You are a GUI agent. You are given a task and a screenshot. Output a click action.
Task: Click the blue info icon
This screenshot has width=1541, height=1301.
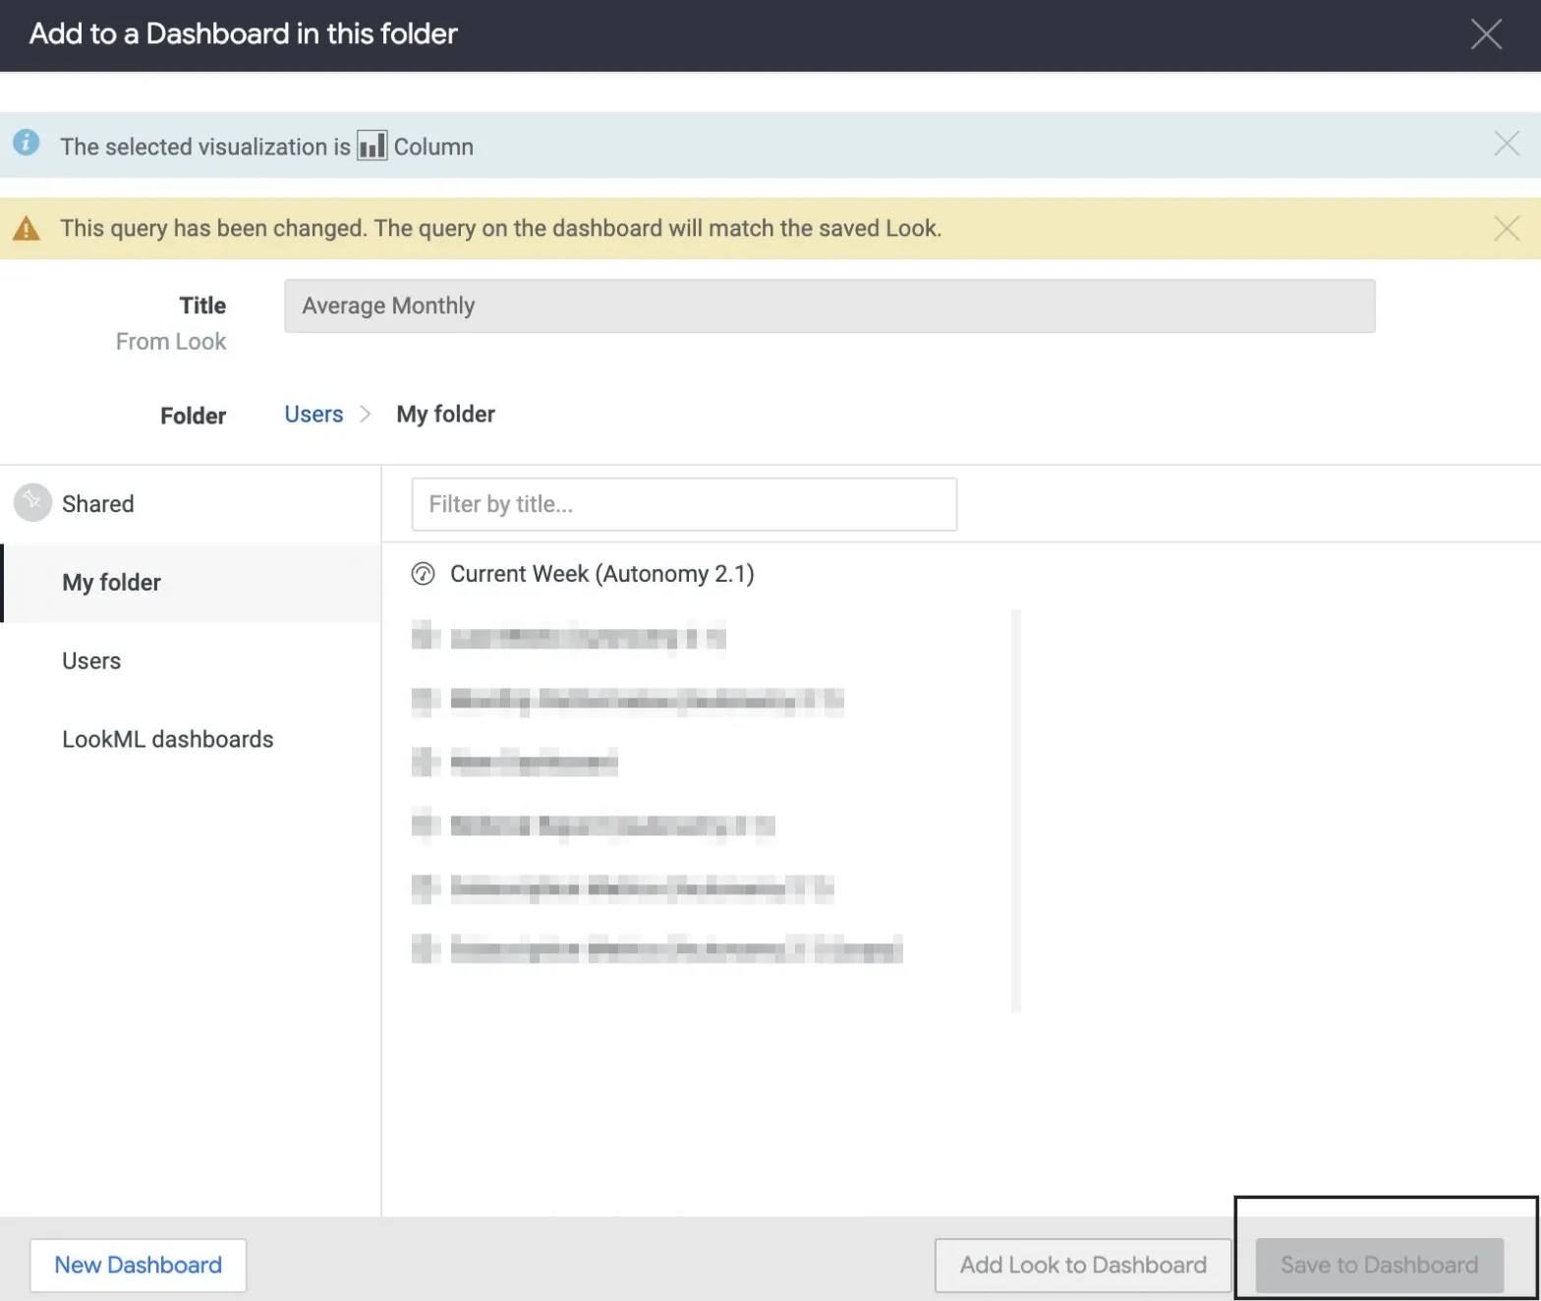tap(27, 142)
